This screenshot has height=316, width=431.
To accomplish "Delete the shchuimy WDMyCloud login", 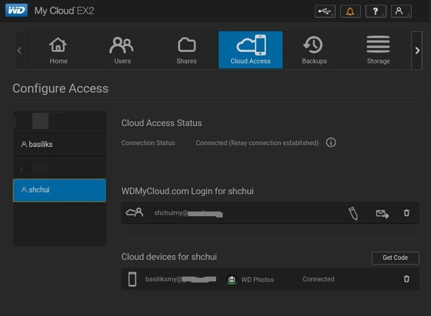I will pos(406,213).
